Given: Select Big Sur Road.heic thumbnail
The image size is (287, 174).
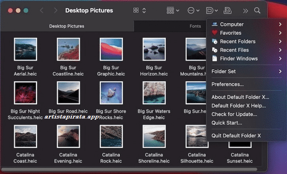Looking at the screenshot, I should click(x=68, y=93).
